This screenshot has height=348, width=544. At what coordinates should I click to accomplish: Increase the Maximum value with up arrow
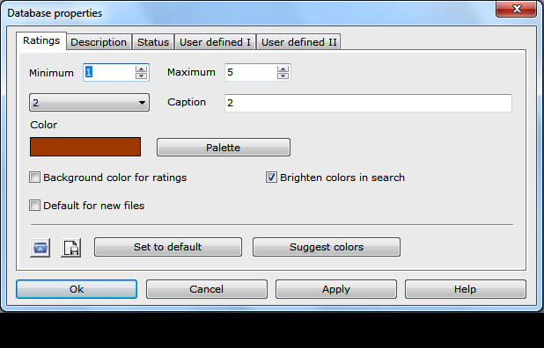point(283,69)
